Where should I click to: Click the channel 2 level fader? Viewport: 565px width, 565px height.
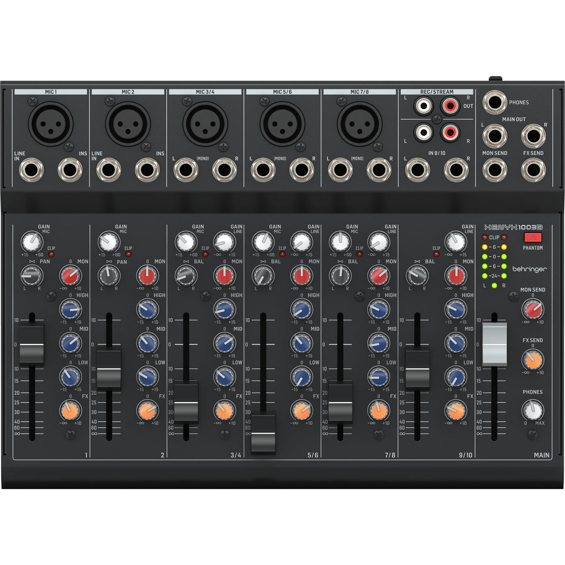[x=109, y=369]
